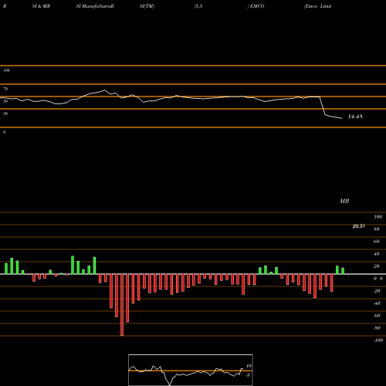Click the 60 label on the MR axis
The width and height of the screenshot is (386, 386).
click(x=377, y=242)
